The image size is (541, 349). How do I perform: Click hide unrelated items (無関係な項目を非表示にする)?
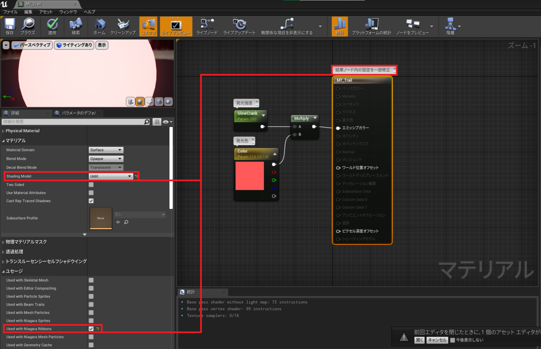287,26
